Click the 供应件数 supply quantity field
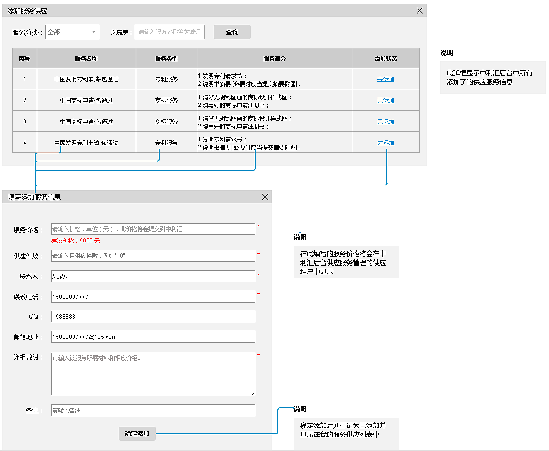Image resolution: width=549 pixels, height=451 pixels. point(153,256)
